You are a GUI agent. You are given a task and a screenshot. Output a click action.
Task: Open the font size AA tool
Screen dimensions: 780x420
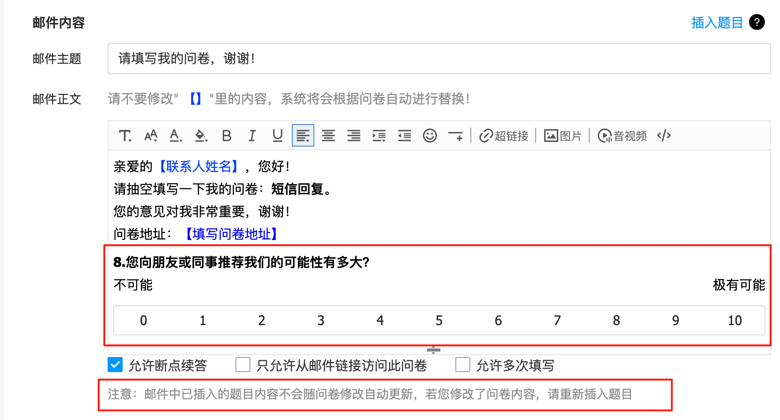[x=151, y=136]
